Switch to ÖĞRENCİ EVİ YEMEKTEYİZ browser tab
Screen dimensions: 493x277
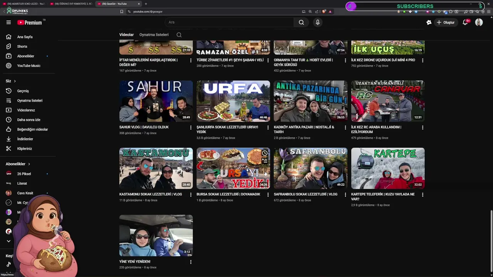pos(71,4)
